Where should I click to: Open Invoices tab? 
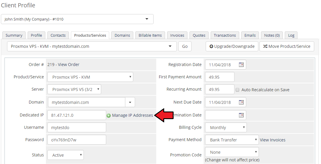tap(177, 35)
